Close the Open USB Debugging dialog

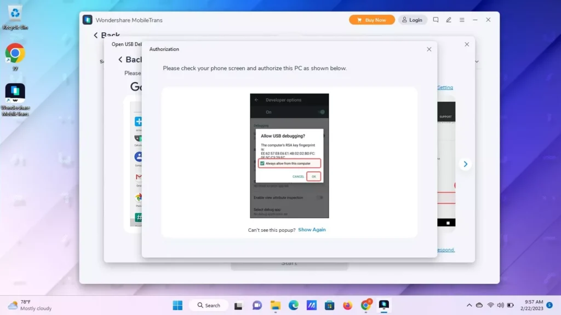[x=467, y=44]
